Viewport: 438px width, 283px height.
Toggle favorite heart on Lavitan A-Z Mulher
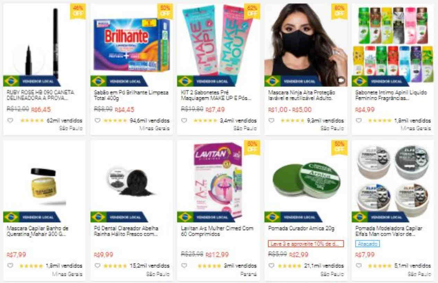(x=184, y=266)
